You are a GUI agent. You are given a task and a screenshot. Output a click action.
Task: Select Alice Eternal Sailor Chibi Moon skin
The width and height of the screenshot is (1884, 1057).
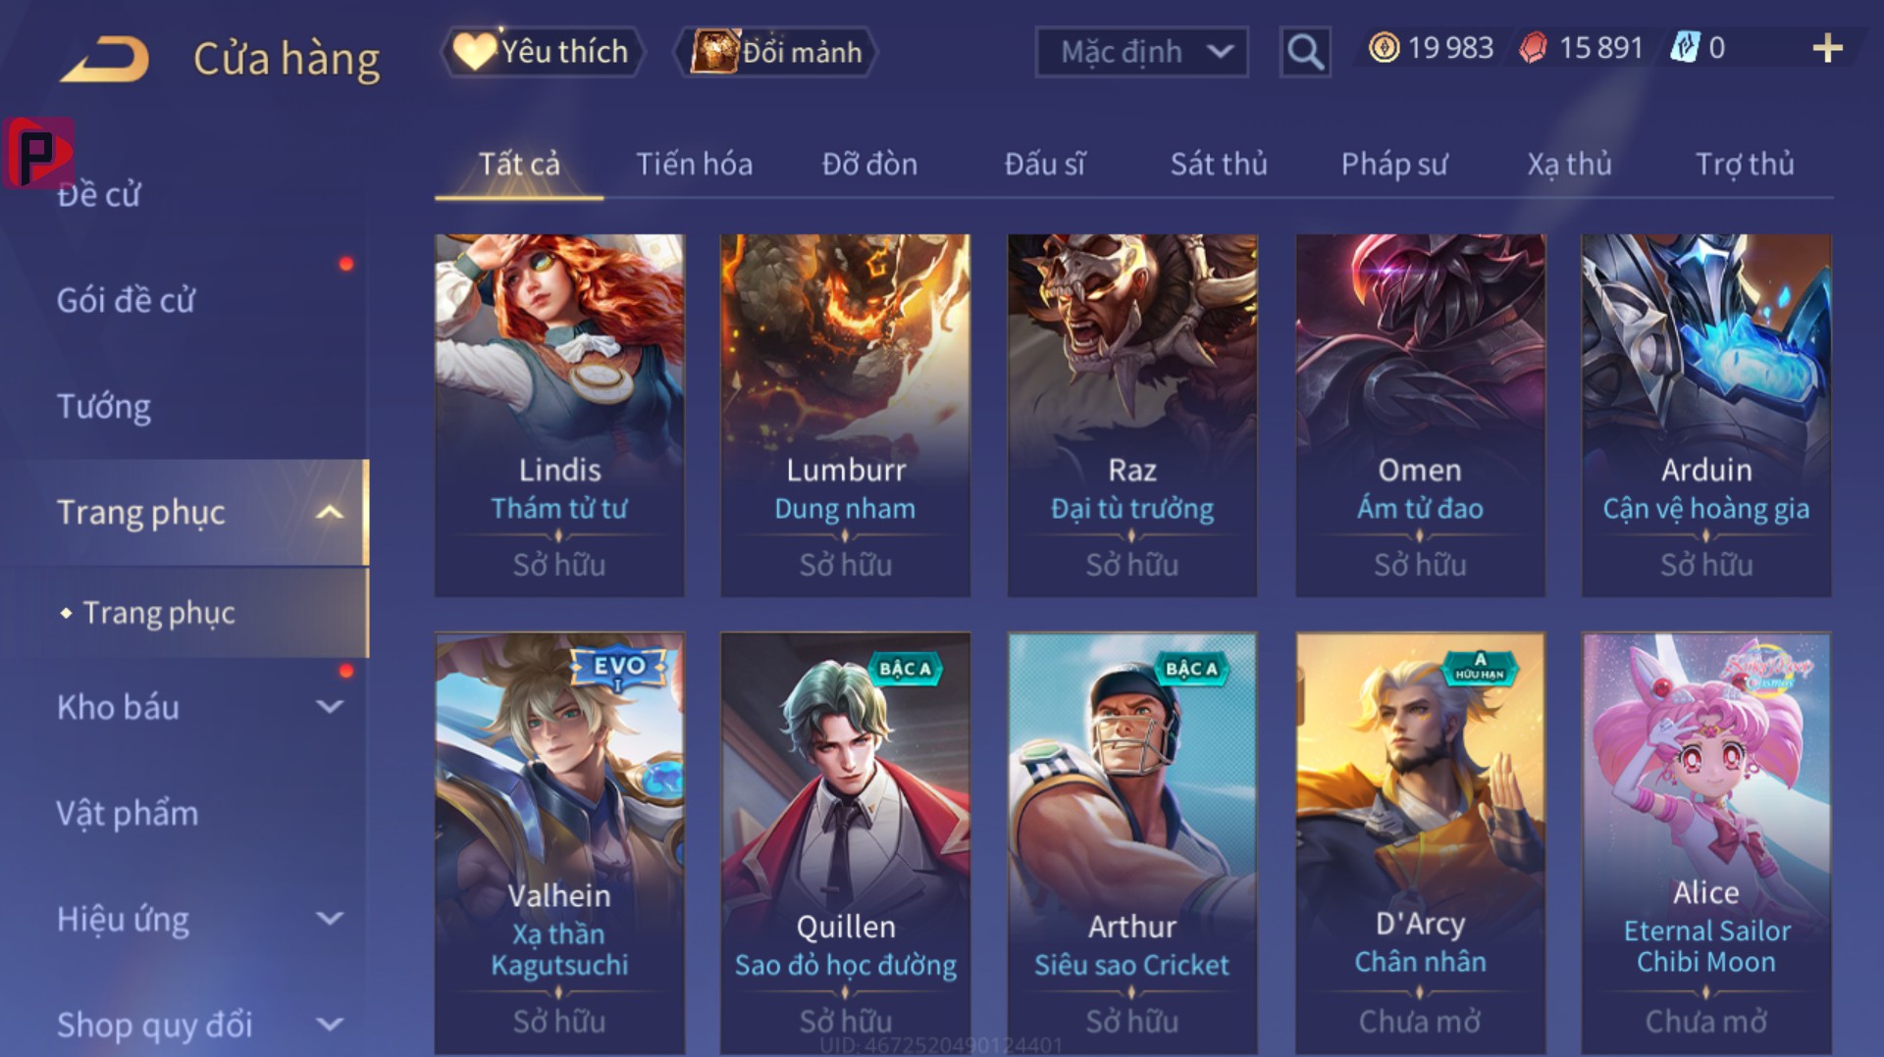tap(1706, 843)
